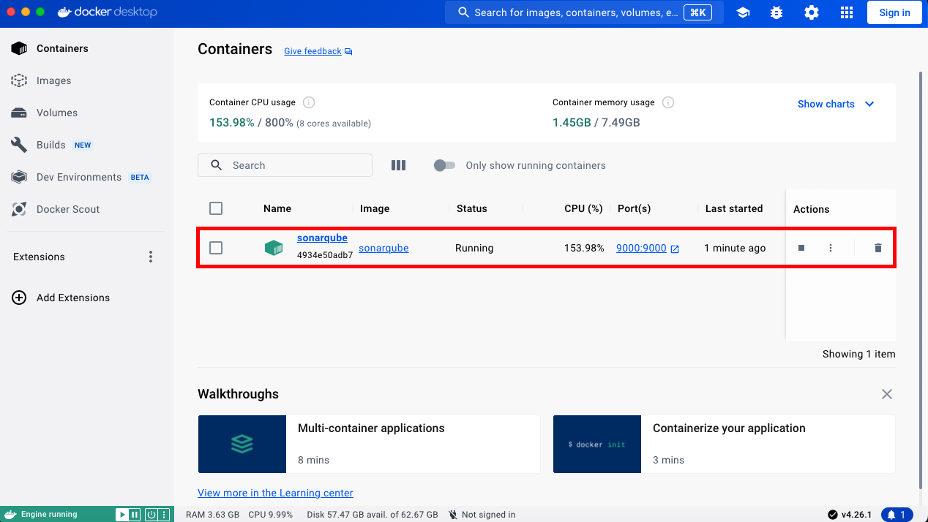Select Images in the sidebar

tap(87, 80)
